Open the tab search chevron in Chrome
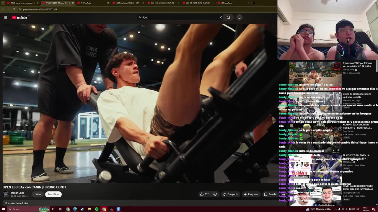The image size is (378, 212). click(3, 3)
